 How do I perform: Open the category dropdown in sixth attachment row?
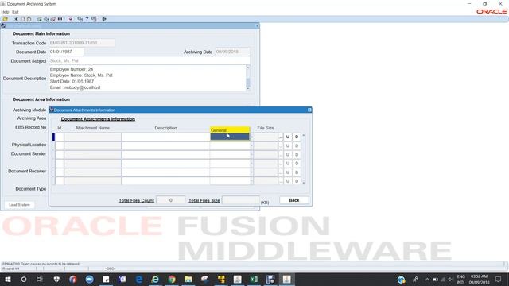pos(251,181)
